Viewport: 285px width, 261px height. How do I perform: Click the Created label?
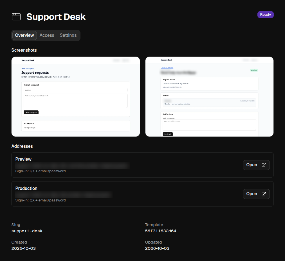(19, 242)
